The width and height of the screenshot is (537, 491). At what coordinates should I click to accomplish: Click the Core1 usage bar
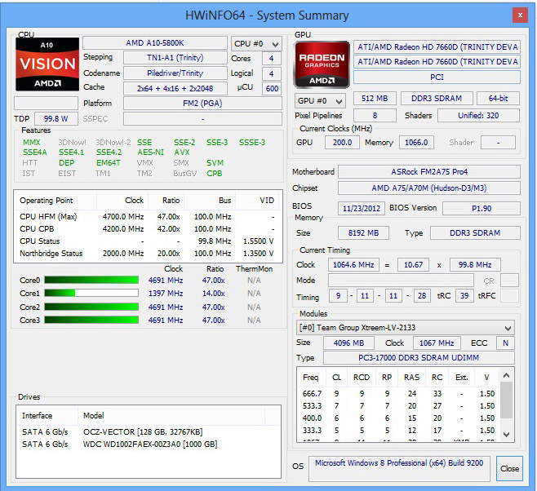(x=91, y=294)
